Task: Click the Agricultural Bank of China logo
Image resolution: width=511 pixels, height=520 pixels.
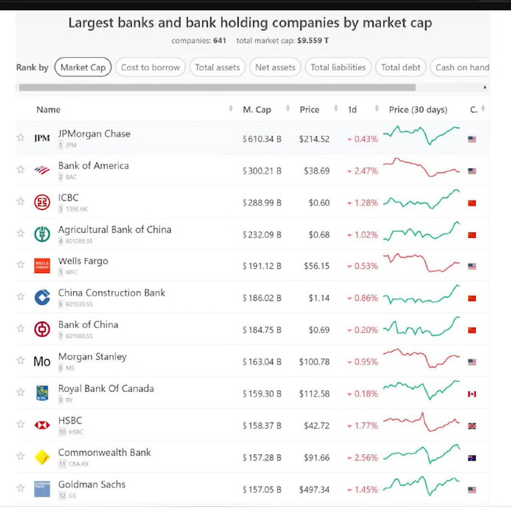Action: pyautogui.click(x=42, y=234)
